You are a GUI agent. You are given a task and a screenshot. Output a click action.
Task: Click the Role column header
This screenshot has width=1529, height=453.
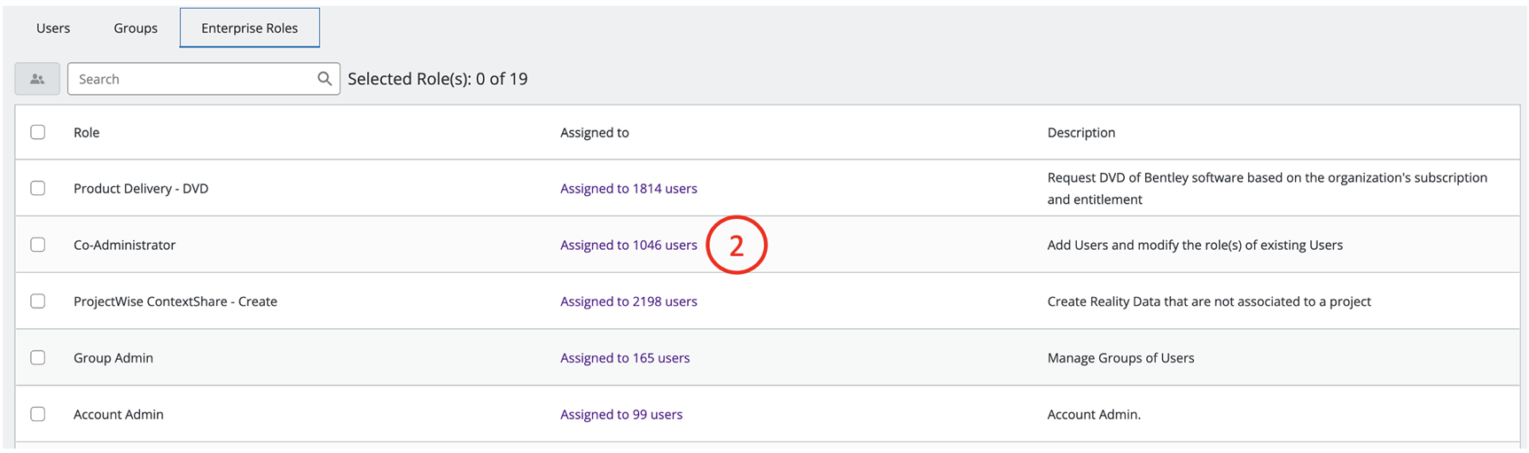point(87,132)
